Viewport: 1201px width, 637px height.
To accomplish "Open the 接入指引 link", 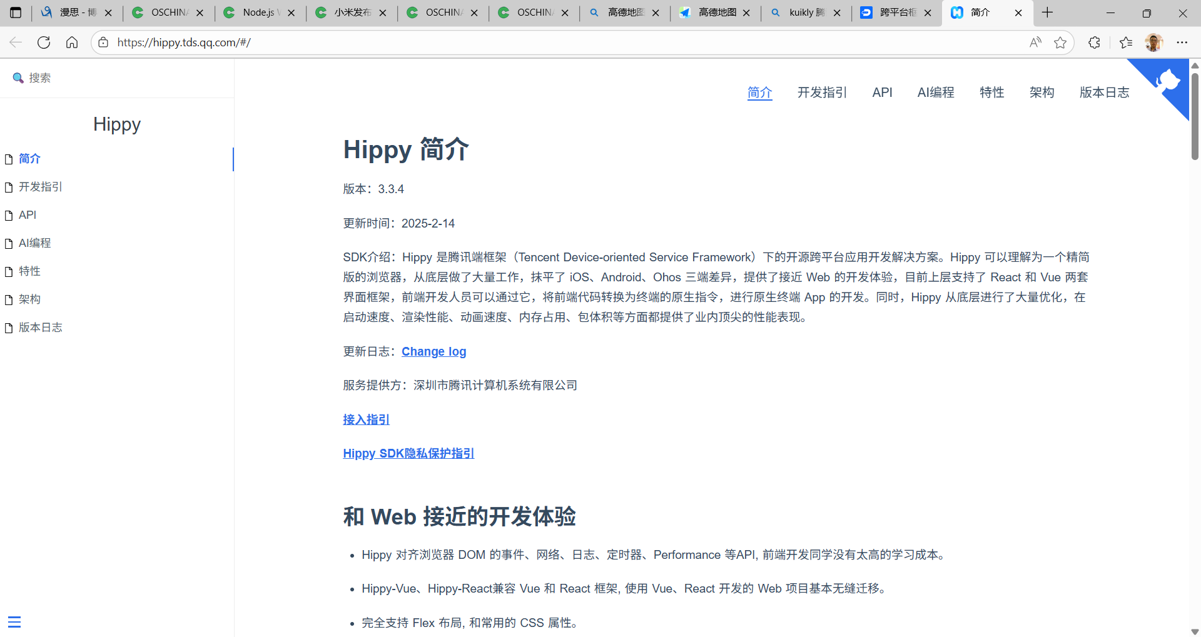I will (x=367, y=419).
